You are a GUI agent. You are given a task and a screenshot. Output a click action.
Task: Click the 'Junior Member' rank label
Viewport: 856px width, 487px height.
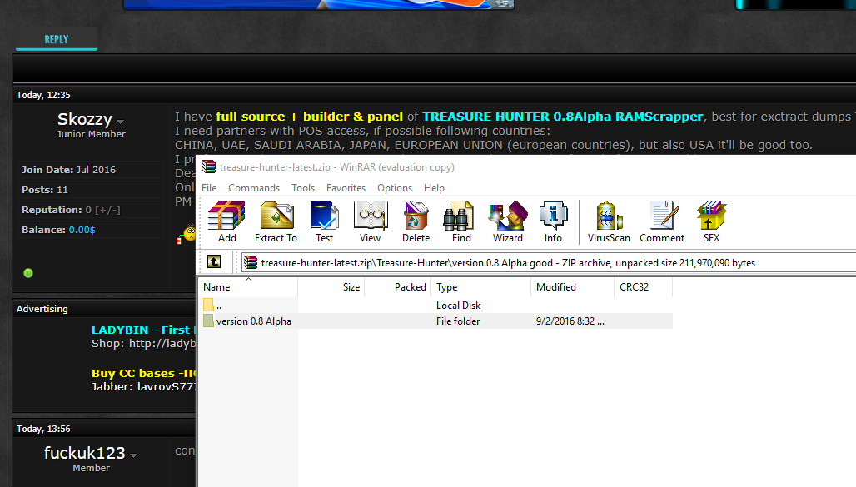[91, 134]
